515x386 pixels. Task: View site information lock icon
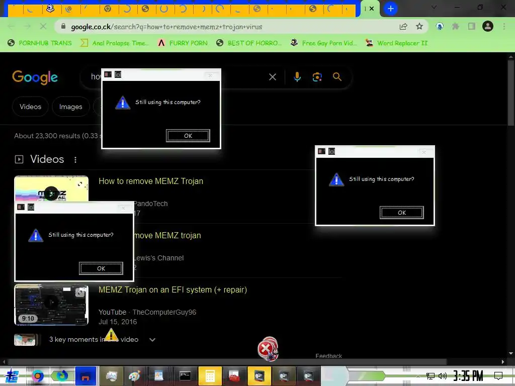[63, 26]
